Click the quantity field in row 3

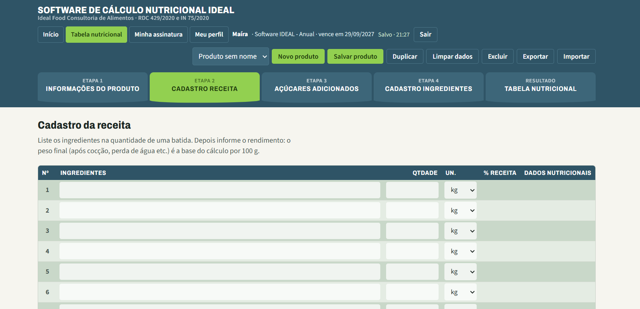tap(412, 231)
